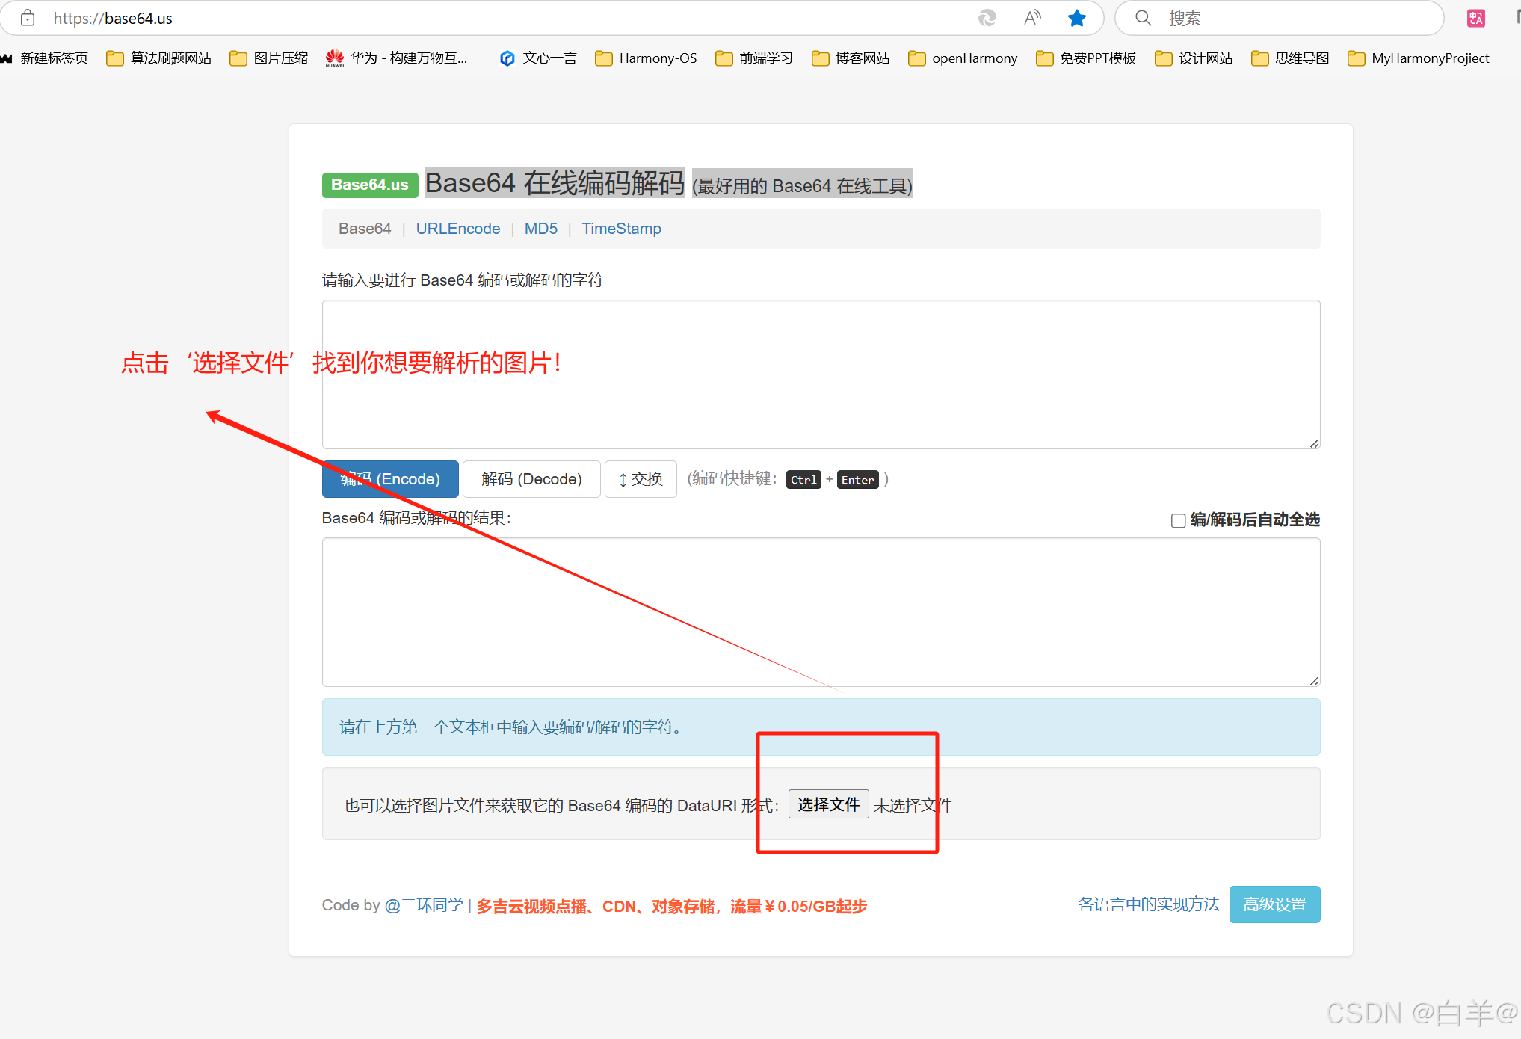Click the Base64 result text area
Image resolution: width=1521 pixels, height=1039 pixels.
(x=821, y=612)
